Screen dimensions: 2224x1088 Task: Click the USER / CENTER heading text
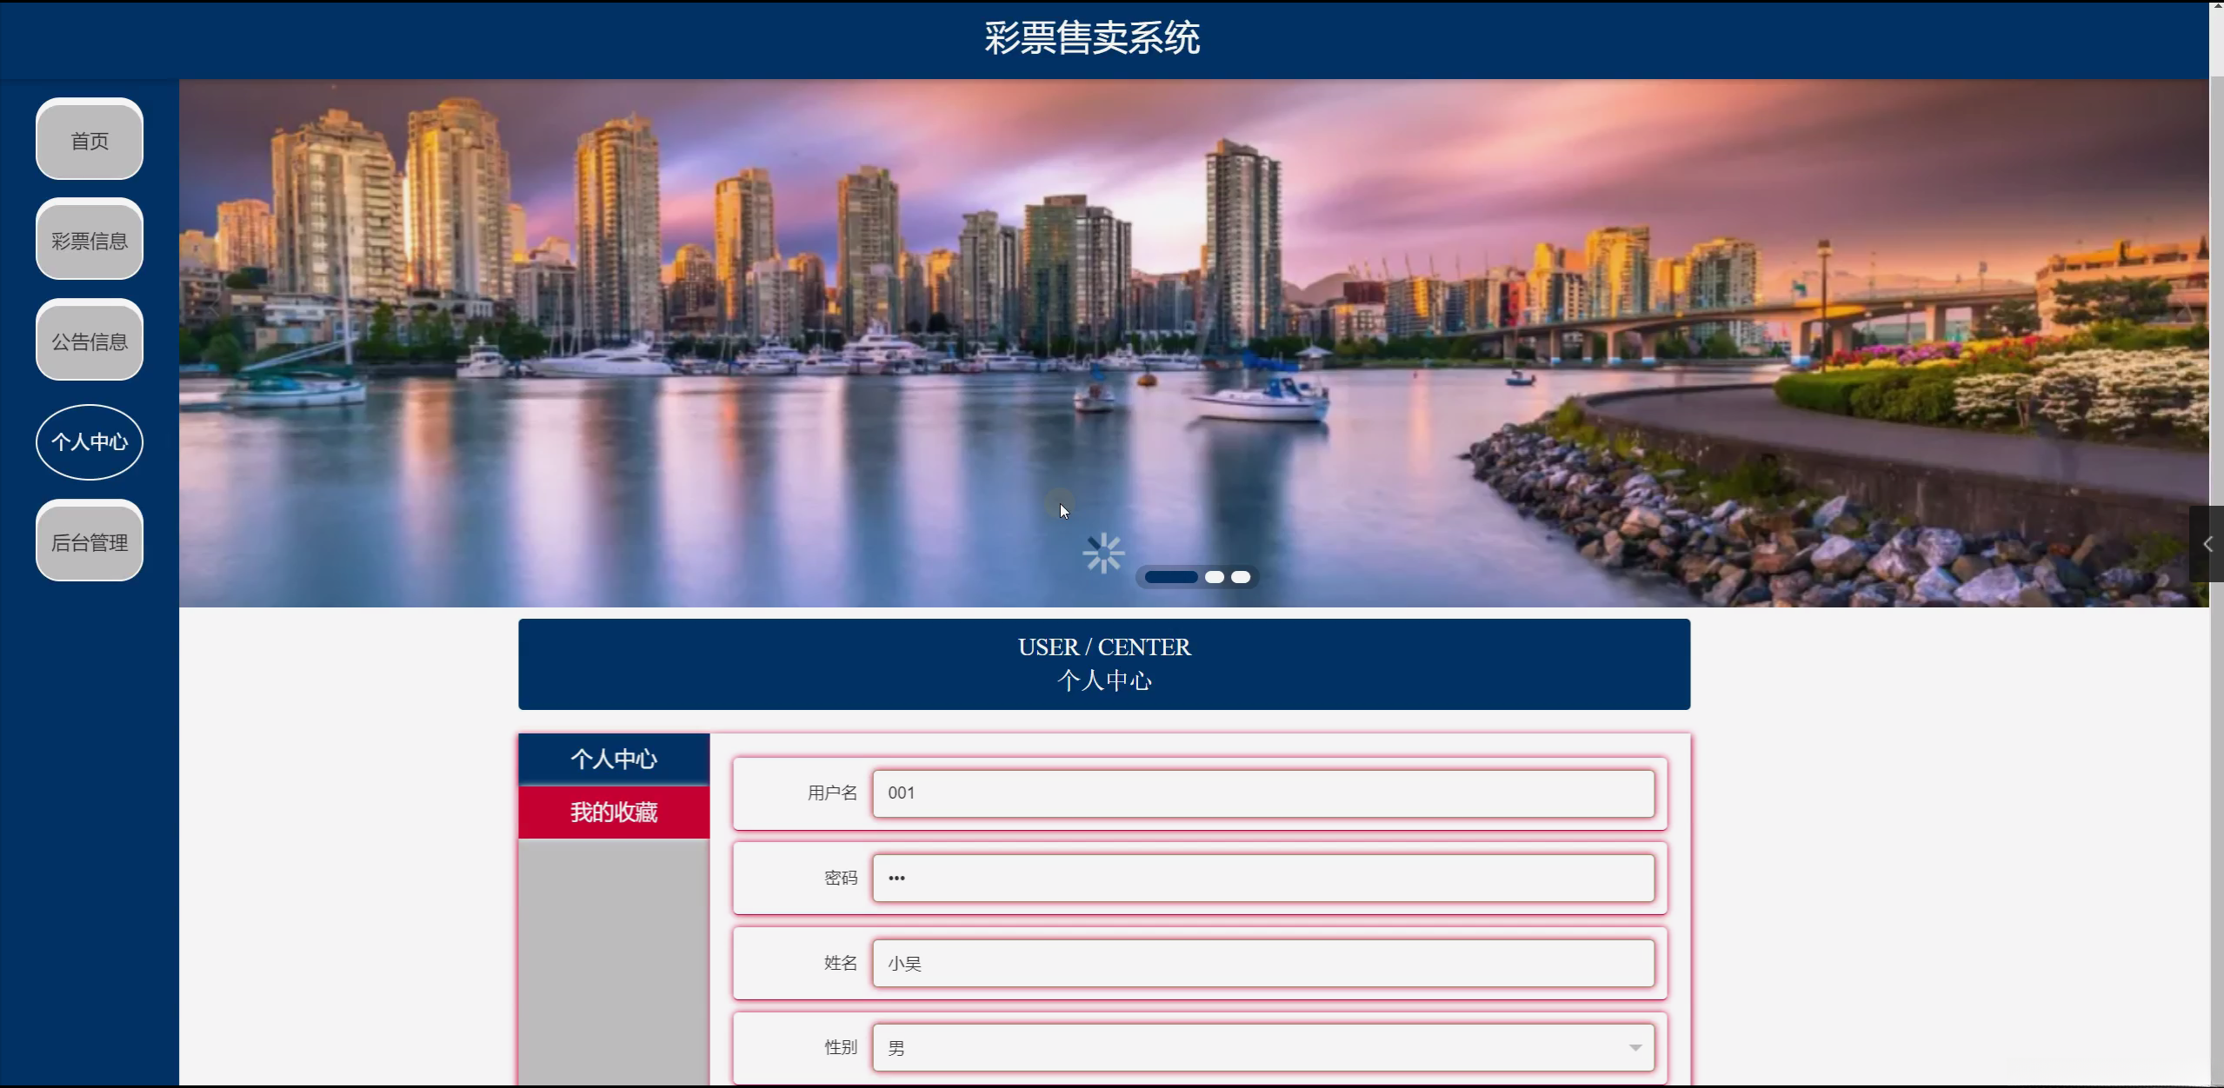click(x=1104, y=647)
